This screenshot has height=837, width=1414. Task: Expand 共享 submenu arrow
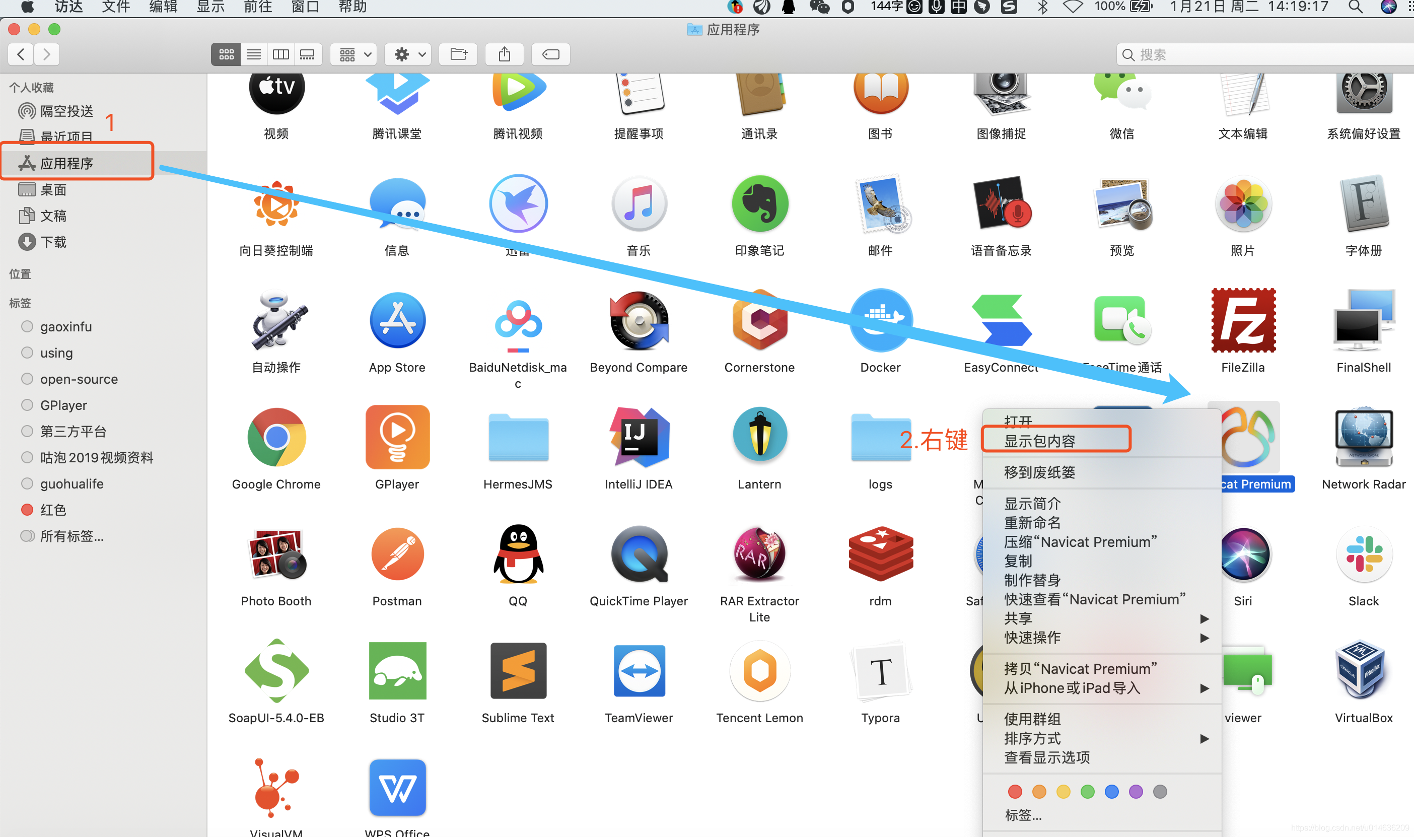(x=1203, y=619)
